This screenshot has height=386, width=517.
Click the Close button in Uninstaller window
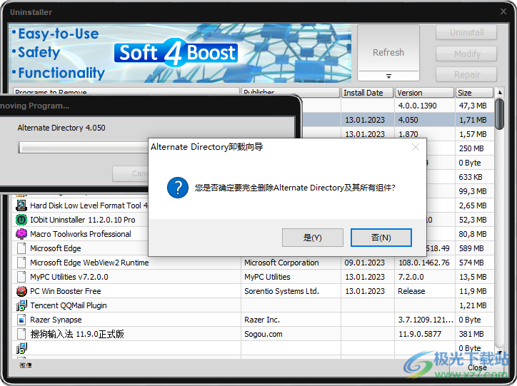point(477,367)
